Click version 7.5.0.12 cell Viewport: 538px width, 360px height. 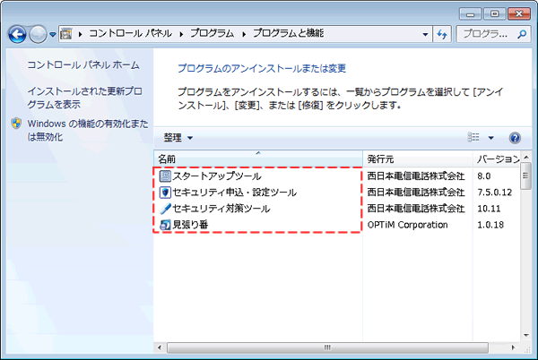[494, 193]
